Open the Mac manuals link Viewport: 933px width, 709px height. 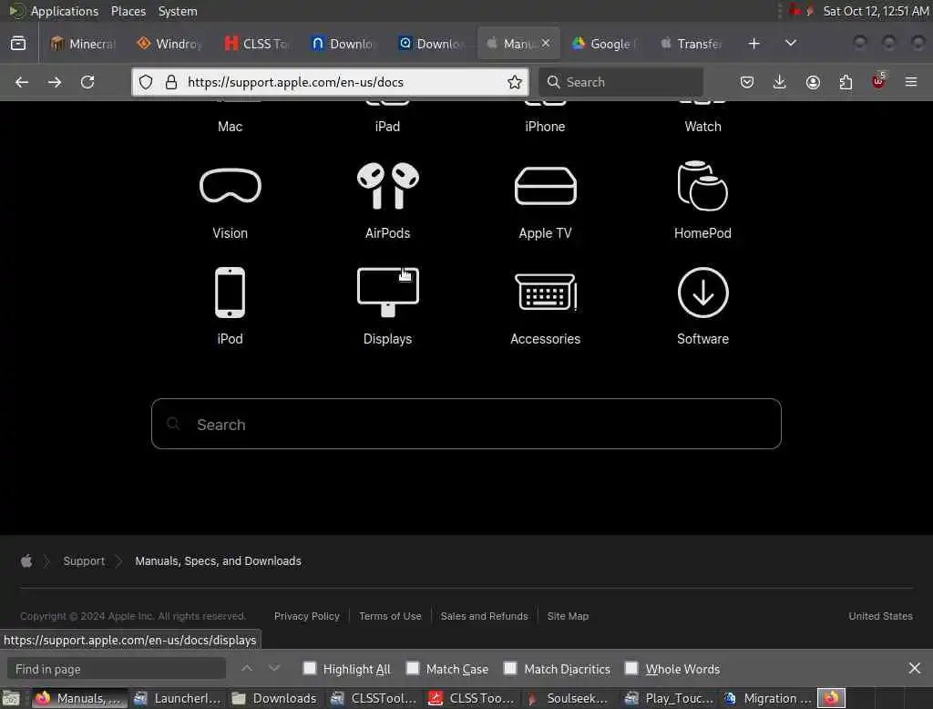click(x=230, y=126)
